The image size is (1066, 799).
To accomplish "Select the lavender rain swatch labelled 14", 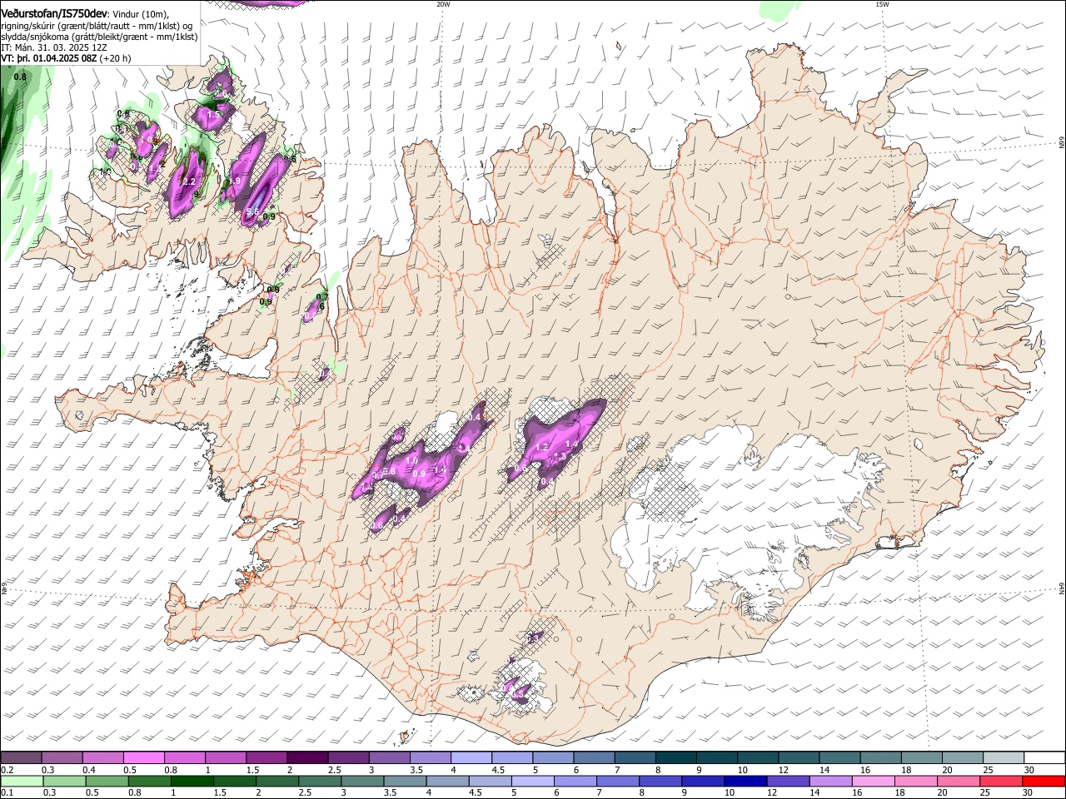I will [x=829, y=781].
